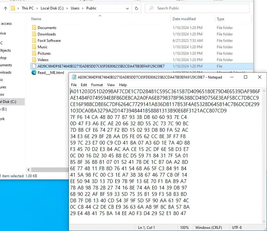Click the Downloads folder icon

pyautogui.click(x=34, y=34)
